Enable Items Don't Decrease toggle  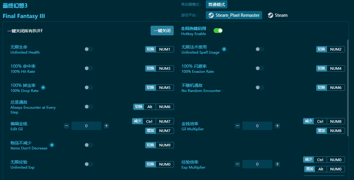coord(89,145)
